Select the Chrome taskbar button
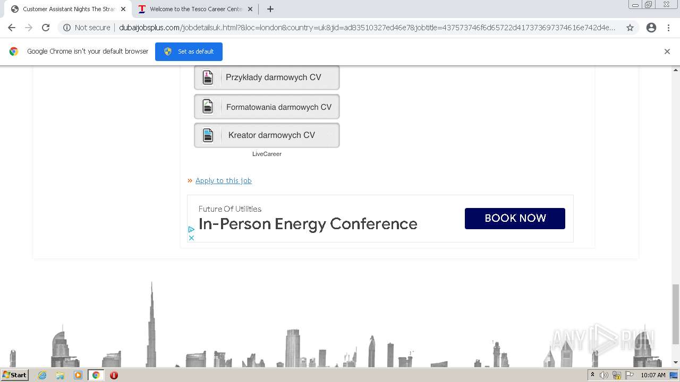This screenshot has width=680, height=382. (x=96, y=375)
